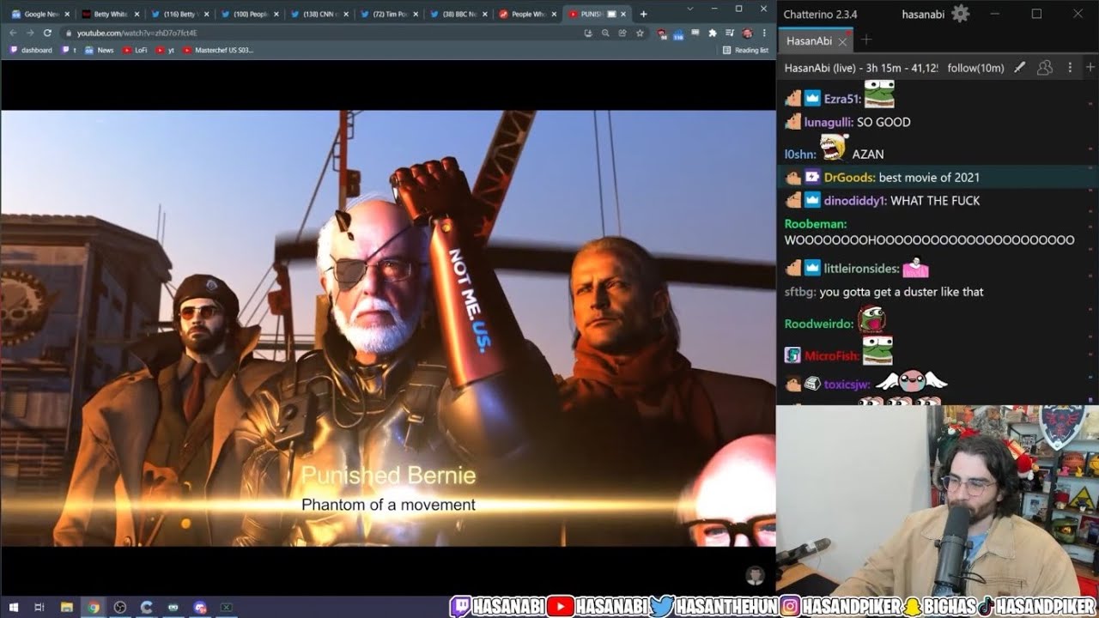
Task: Switch to Chrome on the taskbar
Action: [93, 607]
